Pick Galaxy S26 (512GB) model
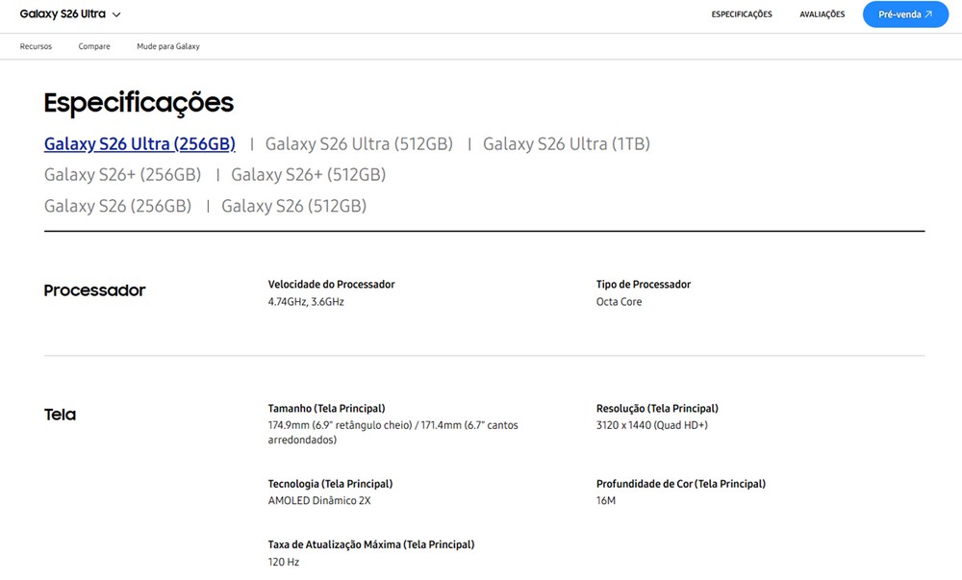The width and height of the screenshot is (962, 580). coord(293,206)
